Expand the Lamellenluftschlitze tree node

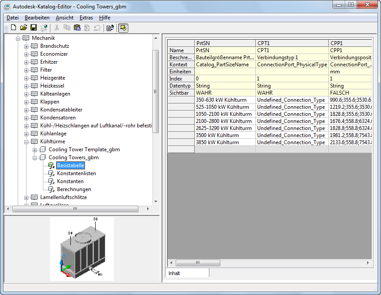[x=26, y=198]
